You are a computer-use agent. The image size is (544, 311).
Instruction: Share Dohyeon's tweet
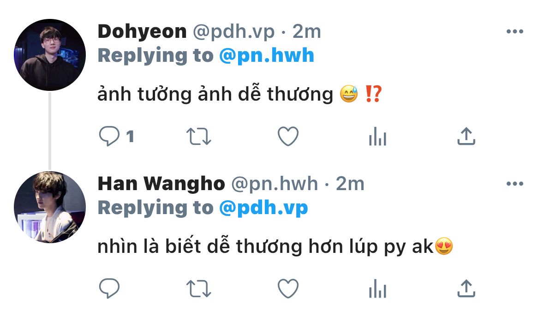(x=466, y=136)
